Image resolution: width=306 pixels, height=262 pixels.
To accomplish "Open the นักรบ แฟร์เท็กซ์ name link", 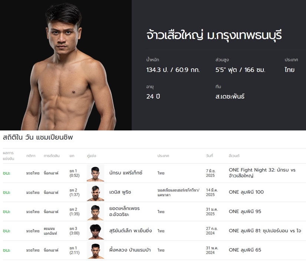I will 126,173.
